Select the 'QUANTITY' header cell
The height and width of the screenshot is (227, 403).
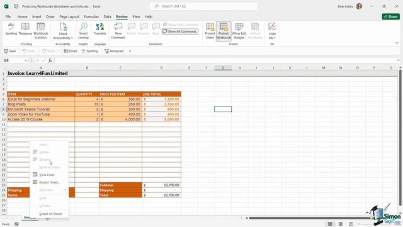87,94
